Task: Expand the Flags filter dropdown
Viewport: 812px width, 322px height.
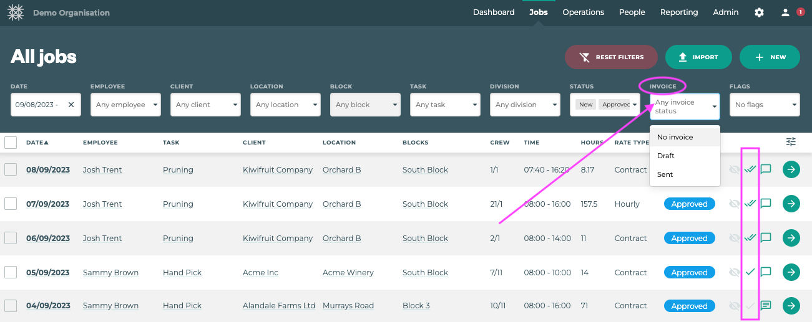Action: point(765,105)
